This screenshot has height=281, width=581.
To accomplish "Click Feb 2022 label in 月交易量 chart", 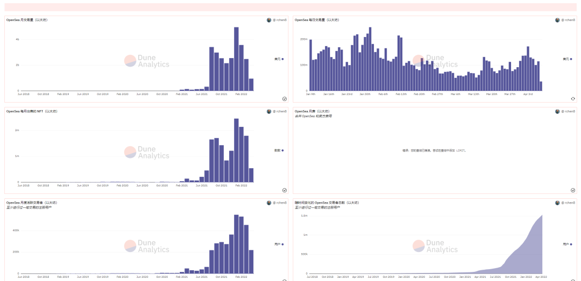I will point(241,94).
